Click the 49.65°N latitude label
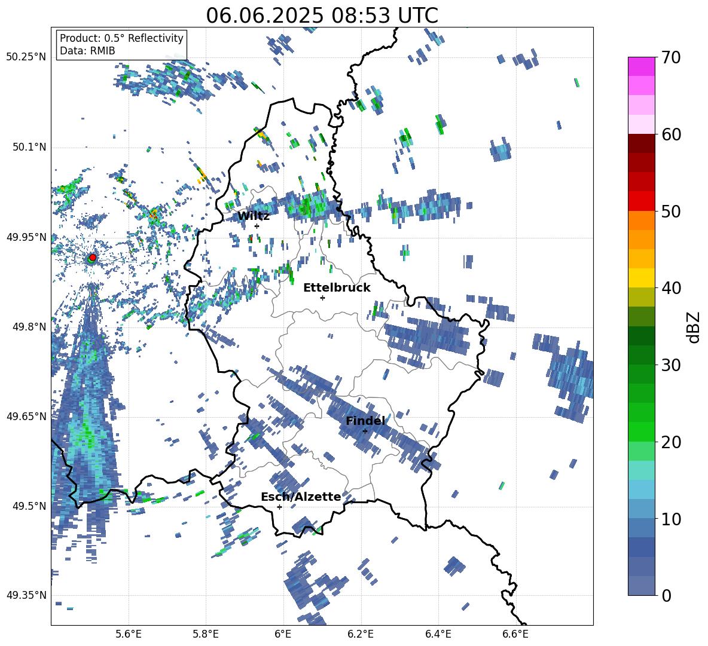The height and width of the screenshot is (646, 708). (26, 416)
